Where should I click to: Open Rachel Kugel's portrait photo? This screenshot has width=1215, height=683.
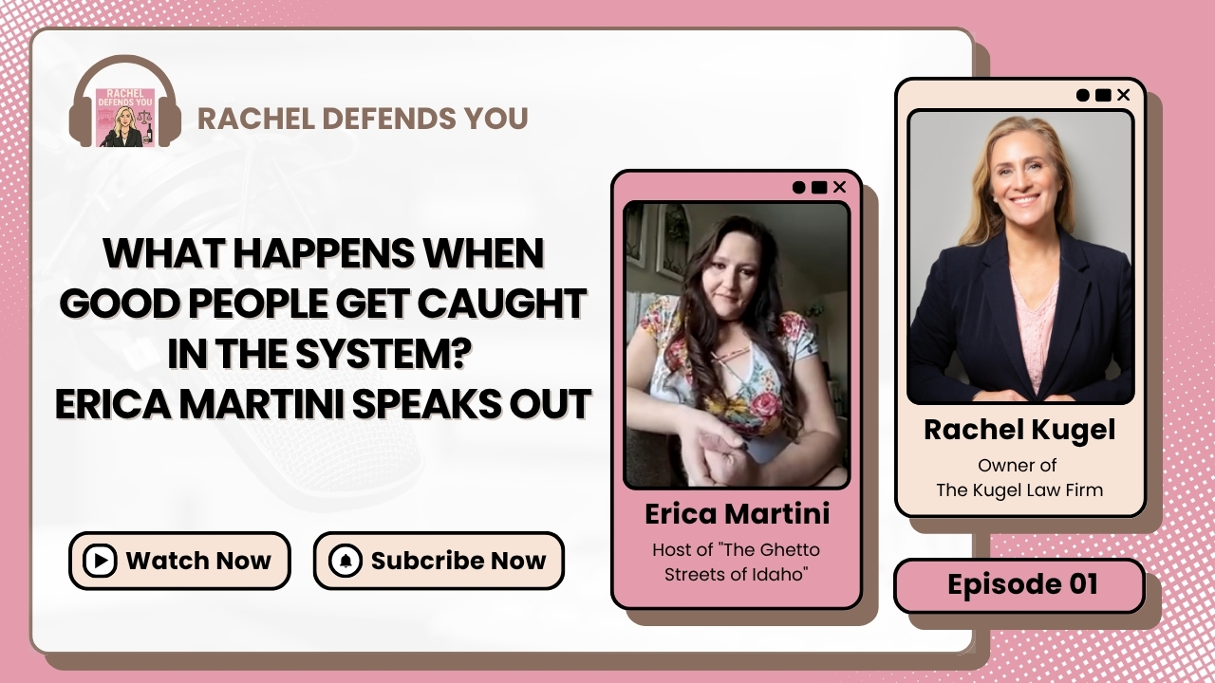coord(1020,257)
